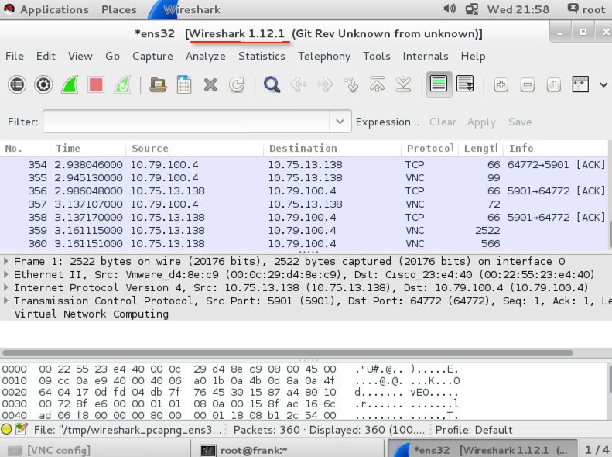
Task: Reset zoom to normal size icon
Action: [x=553, y=84]
